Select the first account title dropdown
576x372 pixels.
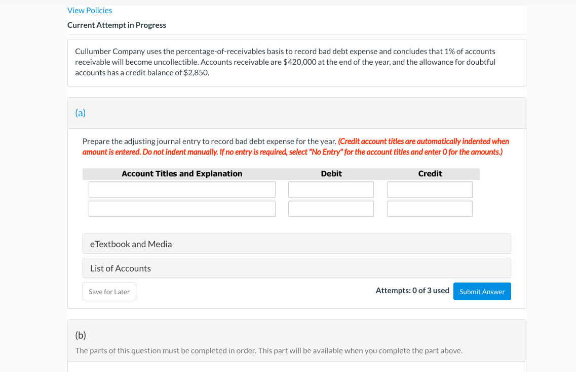(182, 189)
